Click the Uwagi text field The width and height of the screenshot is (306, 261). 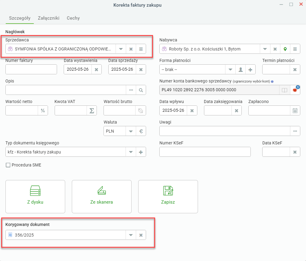[x=225, y=131]
